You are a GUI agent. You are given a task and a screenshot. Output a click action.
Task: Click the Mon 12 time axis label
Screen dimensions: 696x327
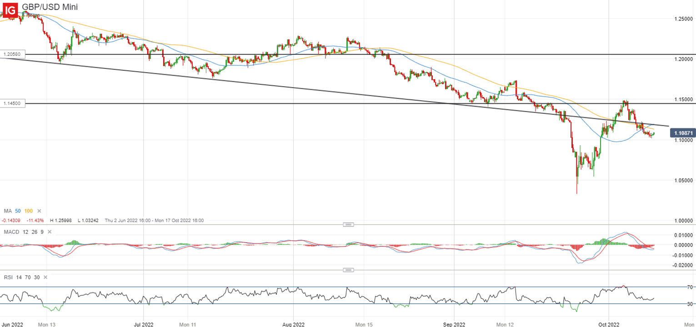click(505, 325)
